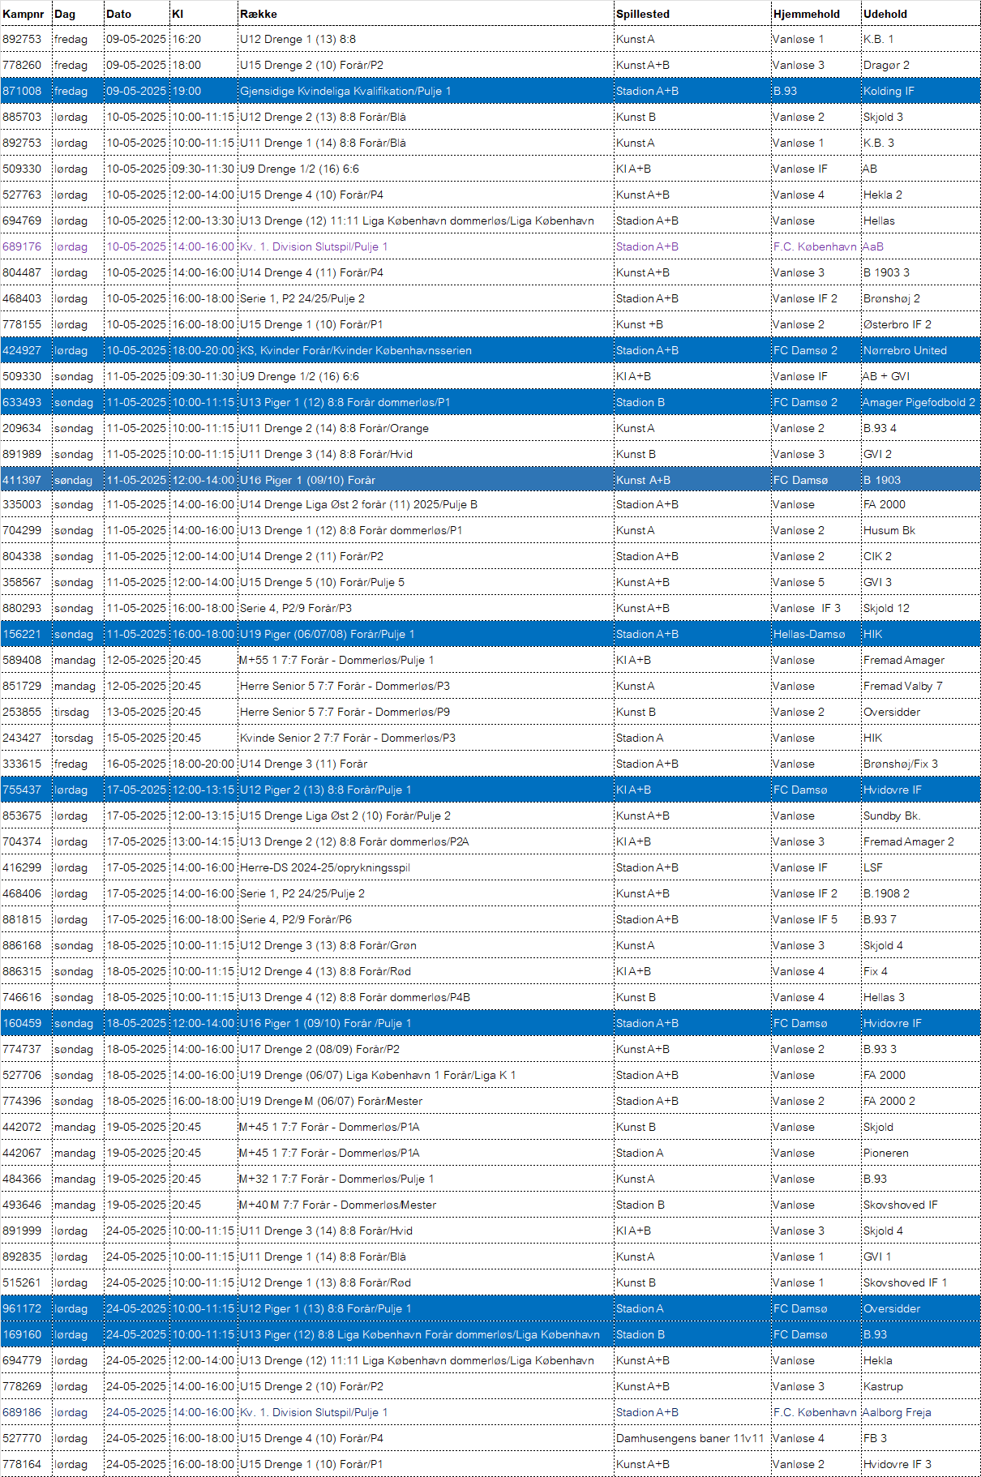Viewport: 981px width, 1477px height.
Task: Click the Kampnr column header
Action: 24,14
